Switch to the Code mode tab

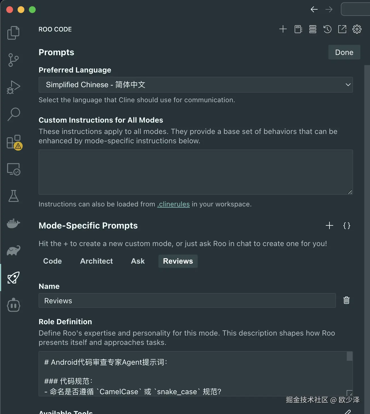[52, 261]
